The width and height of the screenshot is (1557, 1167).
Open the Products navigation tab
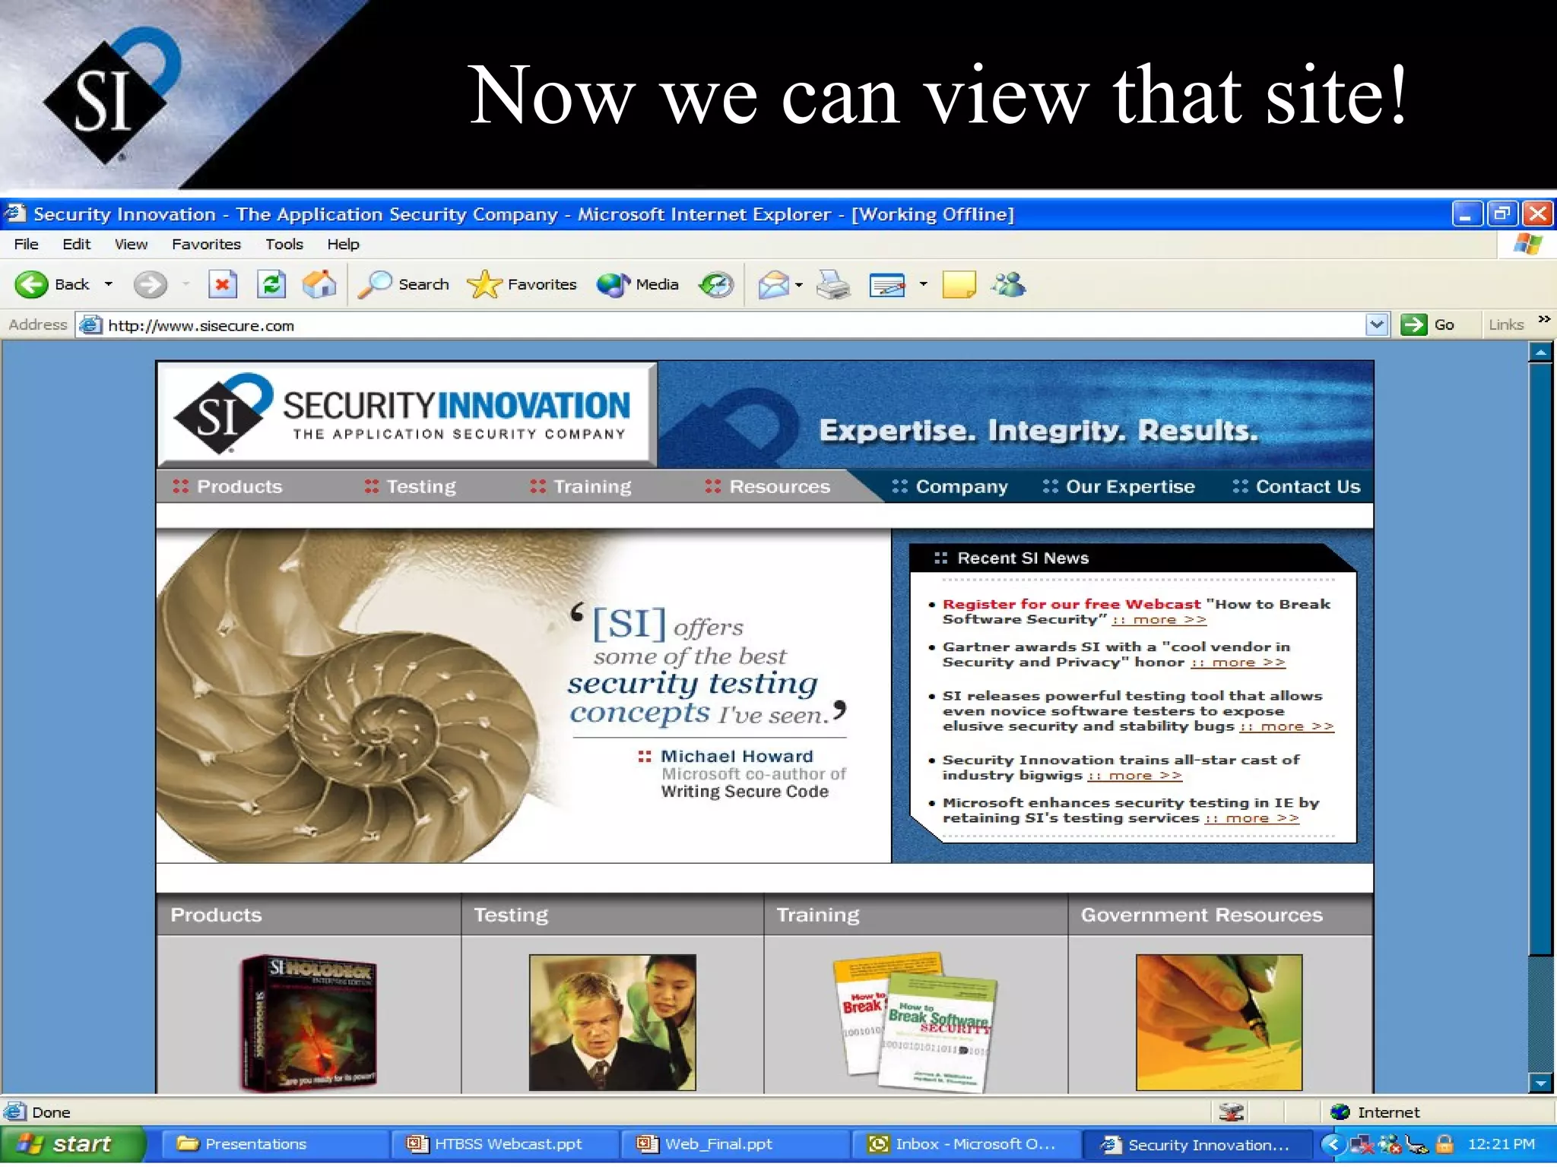[x=228, y=486]
